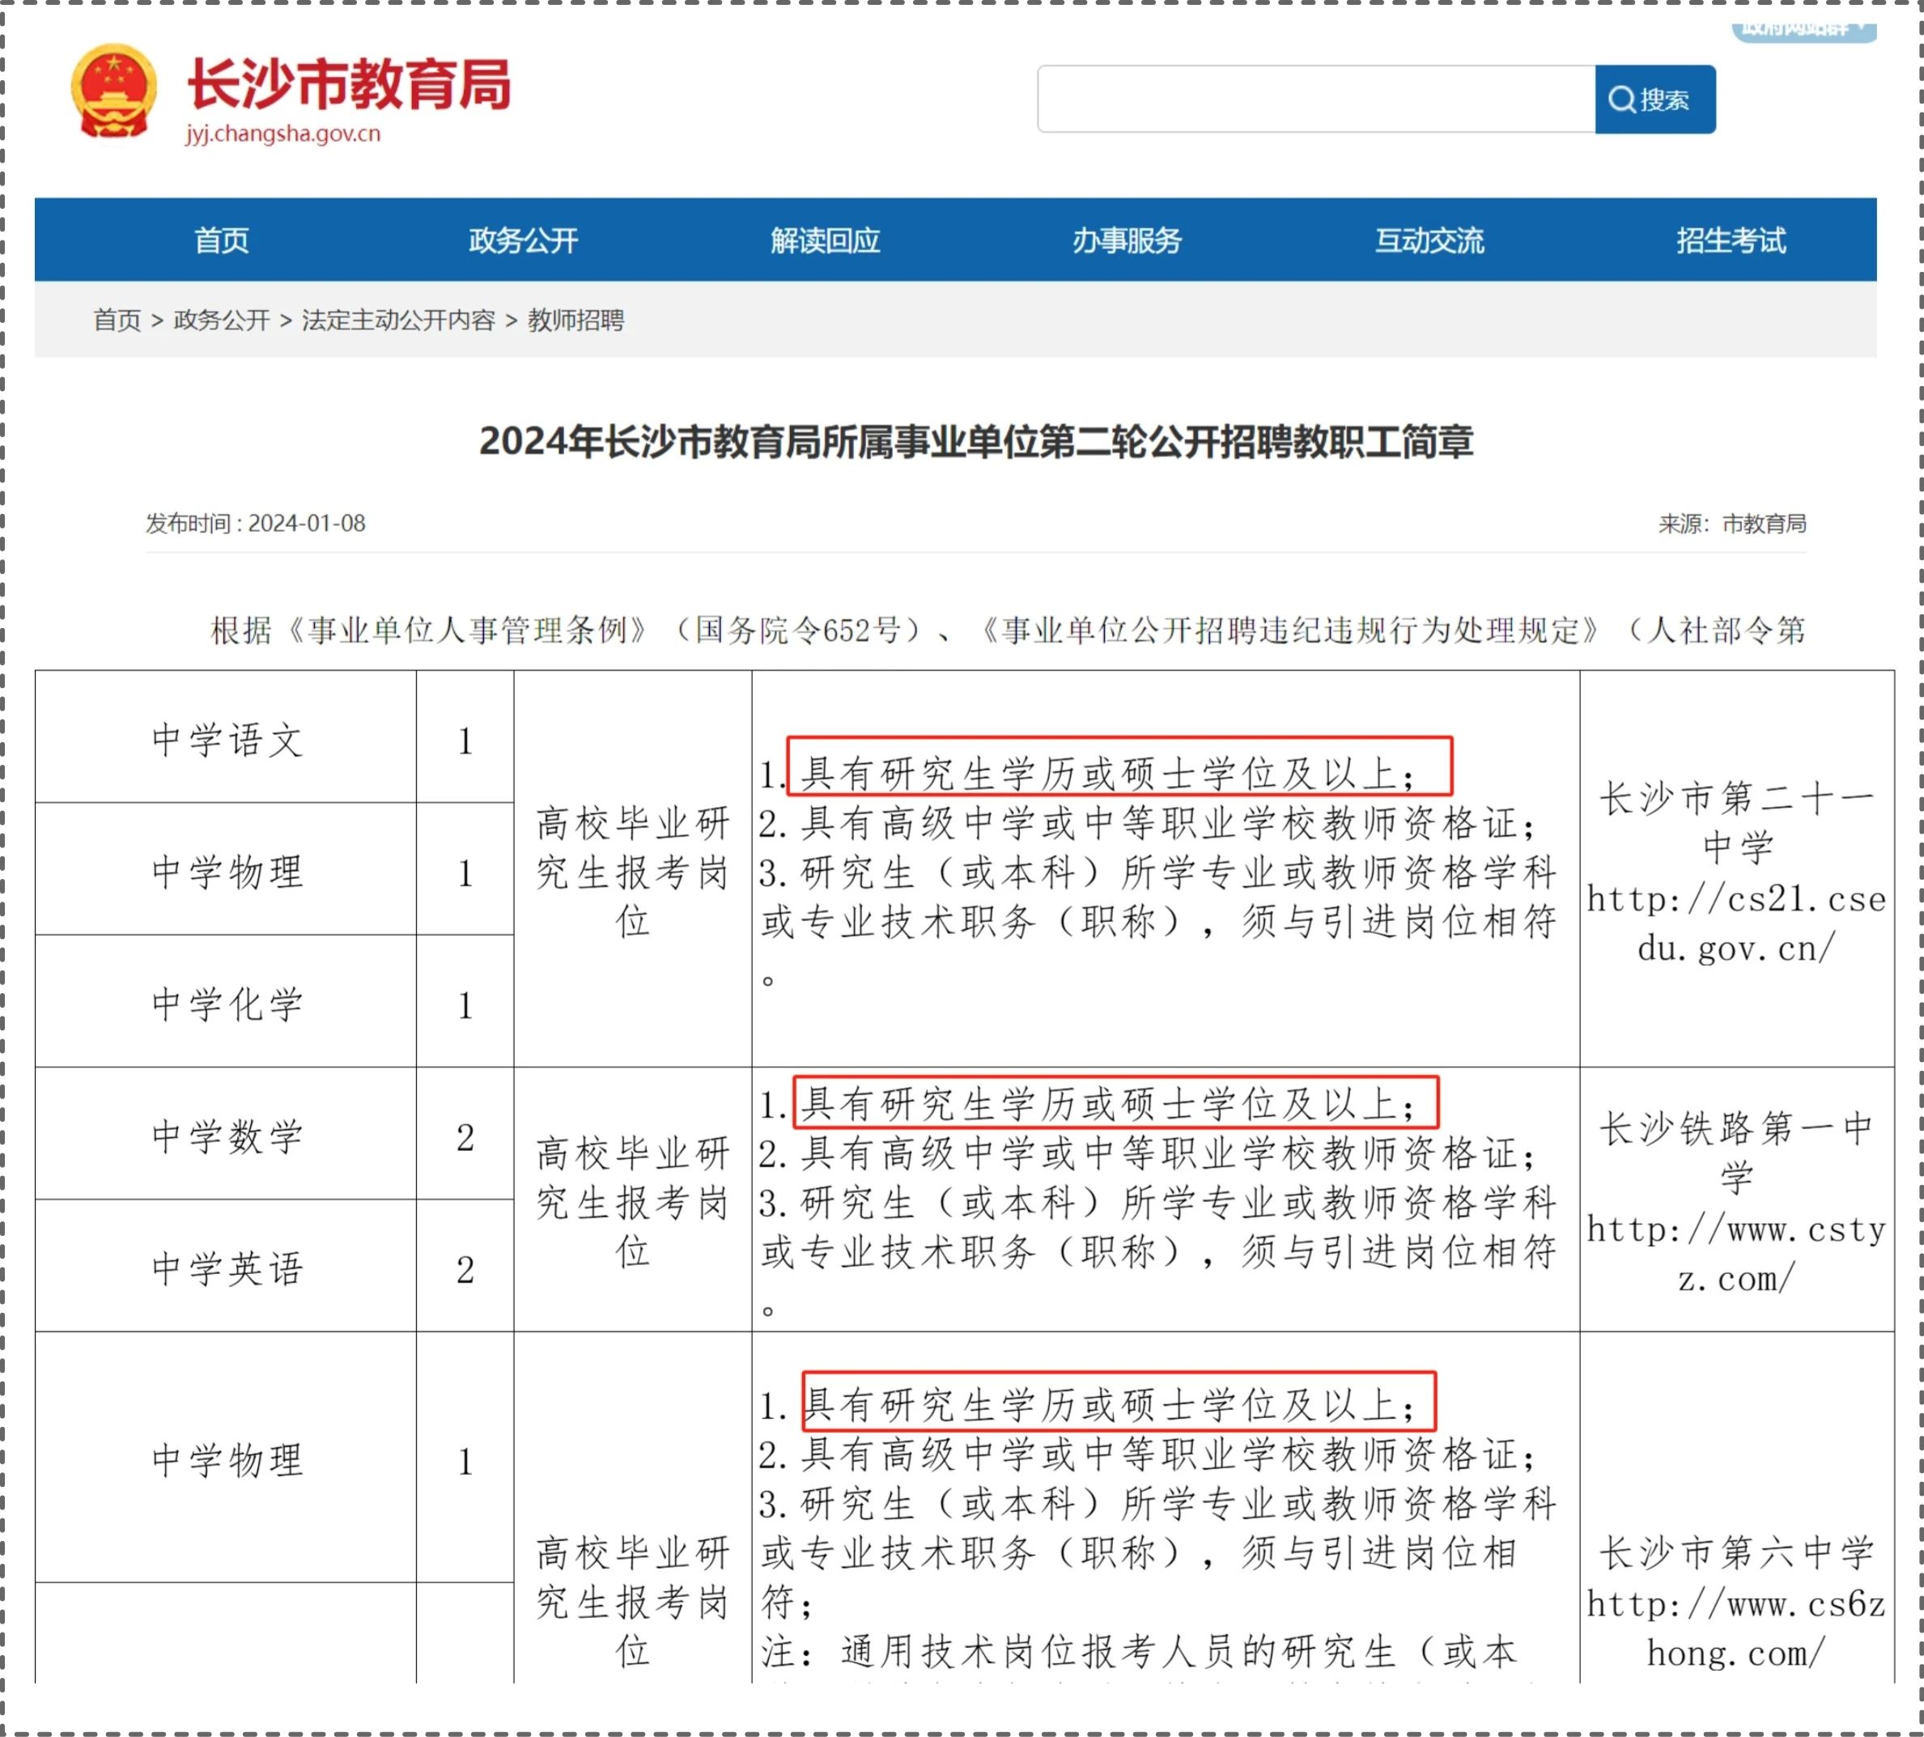Click into the search input field

coord(1315,100)
